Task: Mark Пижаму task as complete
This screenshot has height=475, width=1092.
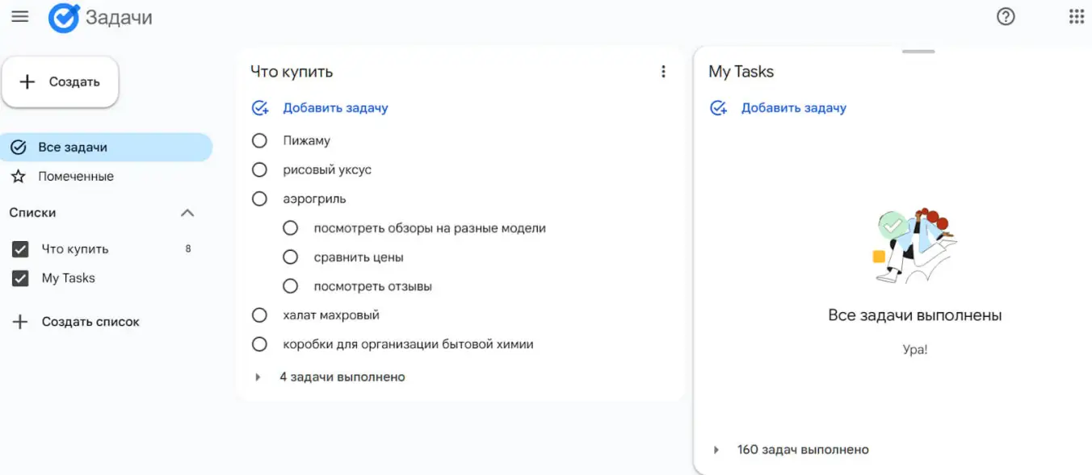Action: tap(259, 141)
